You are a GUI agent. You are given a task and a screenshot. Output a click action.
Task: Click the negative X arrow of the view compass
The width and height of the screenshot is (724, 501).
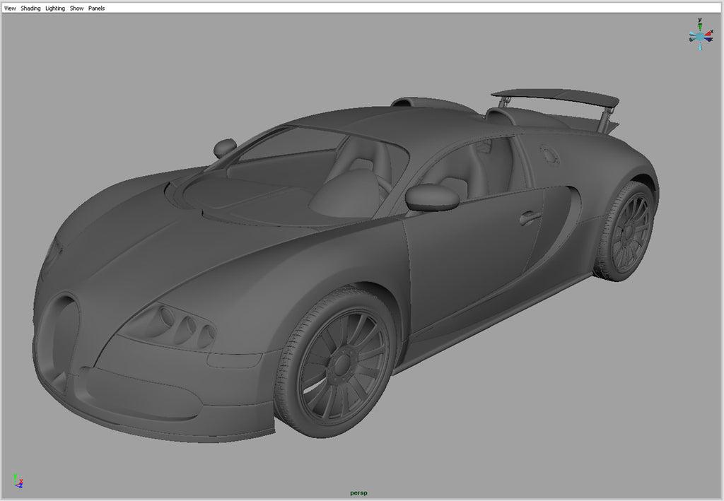click(x=691, y=34)
